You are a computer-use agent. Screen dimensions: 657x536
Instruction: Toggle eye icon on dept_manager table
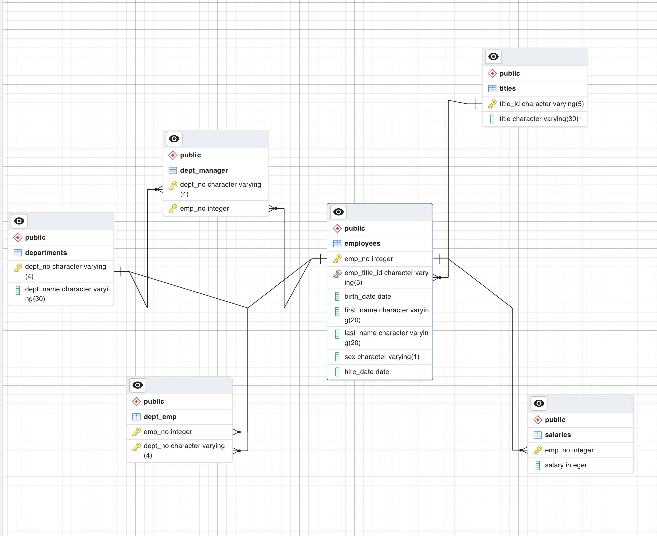tap(174, 139)
